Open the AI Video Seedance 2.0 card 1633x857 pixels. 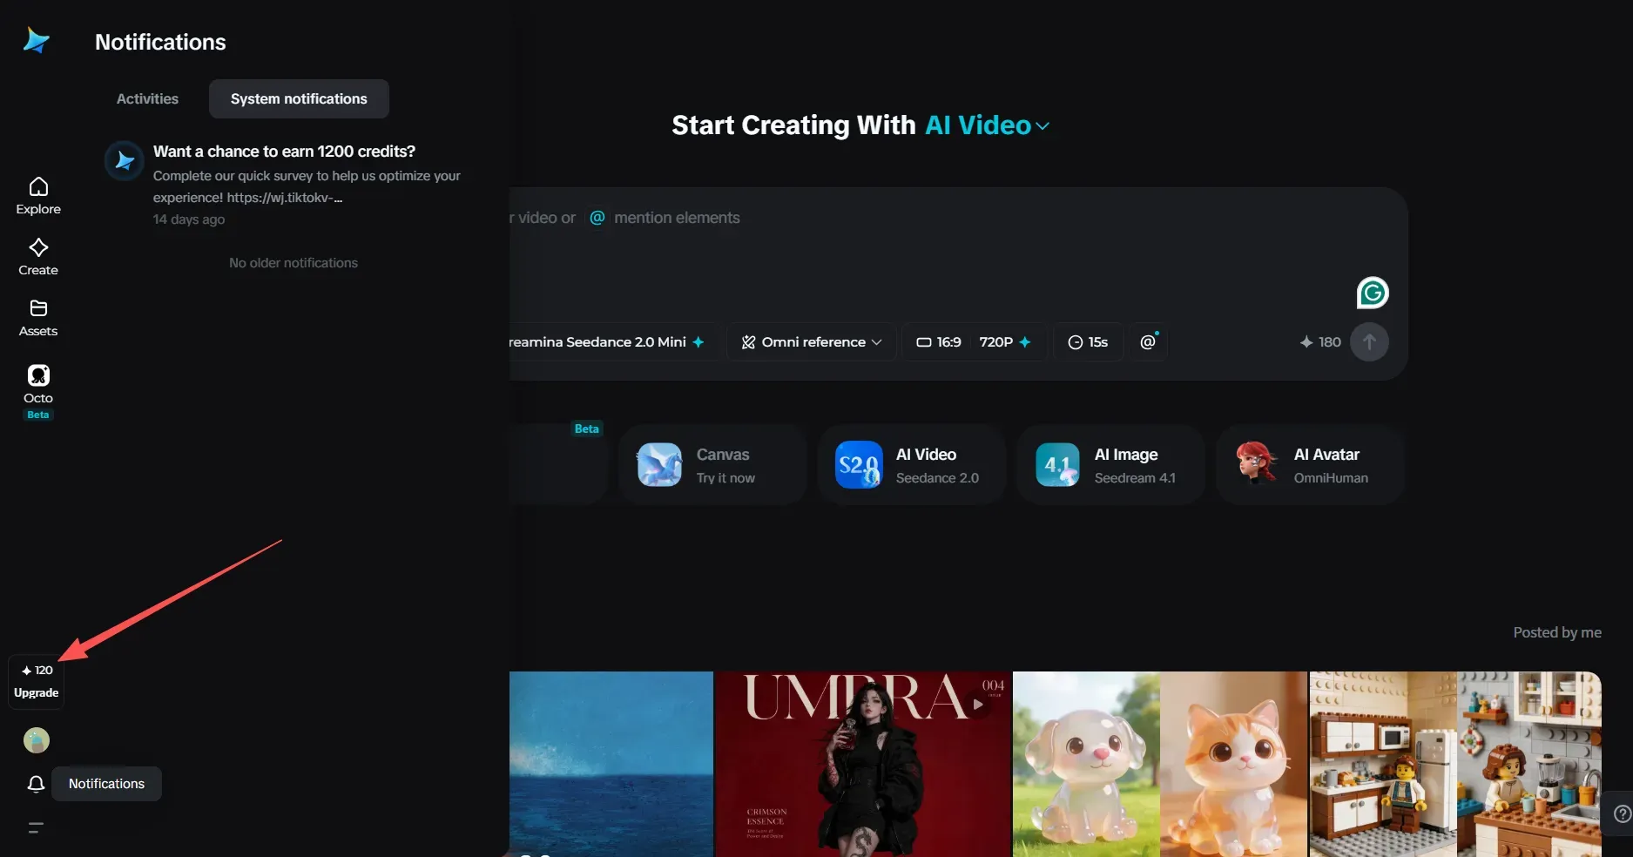coord(911,465)
